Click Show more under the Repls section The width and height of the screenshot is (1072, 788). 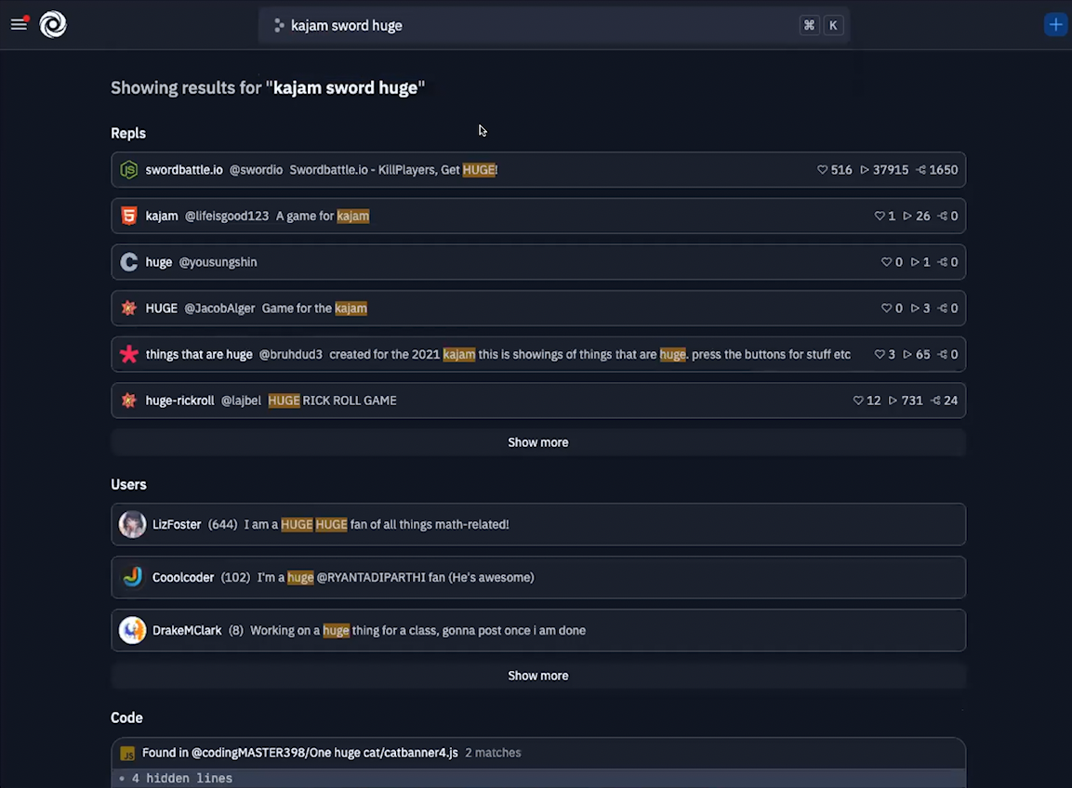tap(537, 442)
